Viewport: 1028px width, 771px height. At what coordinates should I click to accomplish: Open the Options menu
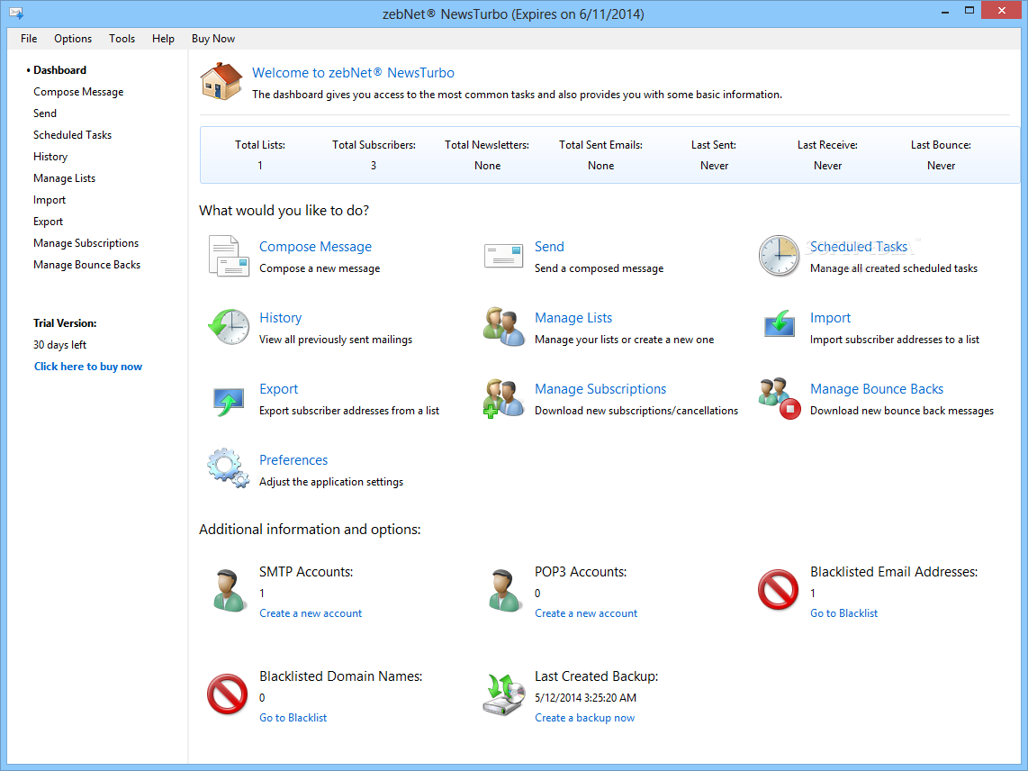(x=73, y=39)
